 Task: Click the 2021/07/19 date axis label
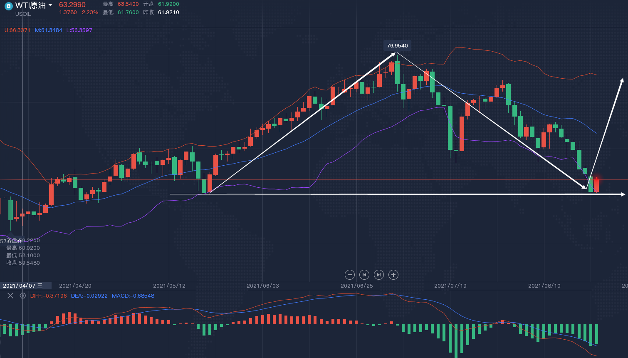[450, 286]
